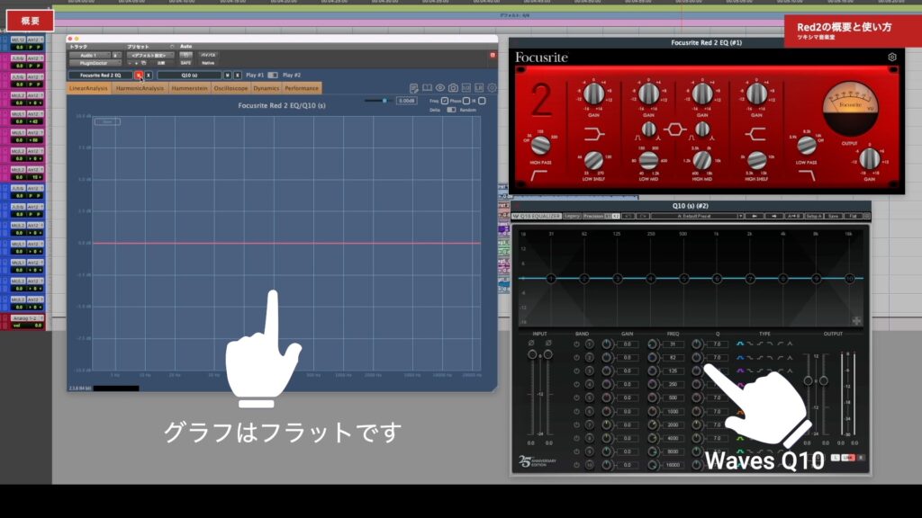Open the PluginDoctor insert selector dropdown
The image size is (922, 518).
click(x=94, y=63)
